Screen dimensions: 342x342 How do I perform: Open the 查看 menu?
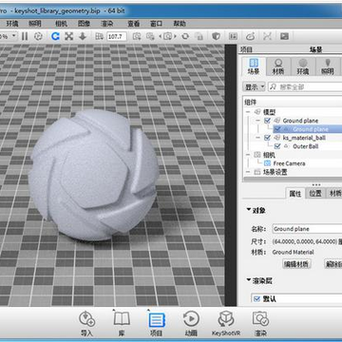coord(133,24)
